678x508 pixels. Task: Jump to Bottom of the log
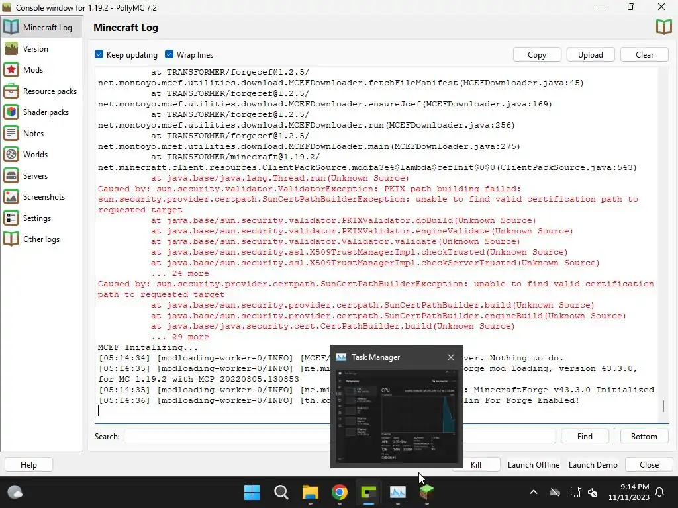pyautogui.click(x=644, y=437)
